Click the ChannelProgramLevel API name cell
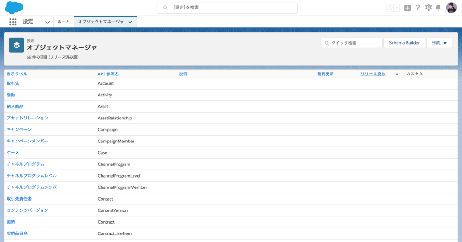Viewport: 462px width, 242px height. [x=119, y=176]
